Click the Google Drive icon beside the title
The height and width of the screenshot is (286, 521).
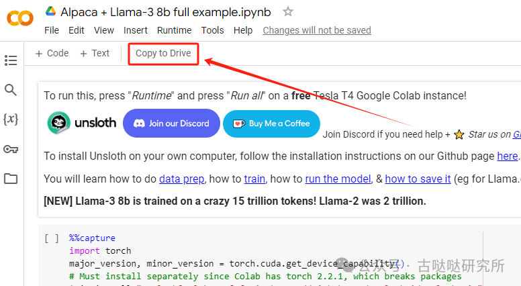click(50, 11)
